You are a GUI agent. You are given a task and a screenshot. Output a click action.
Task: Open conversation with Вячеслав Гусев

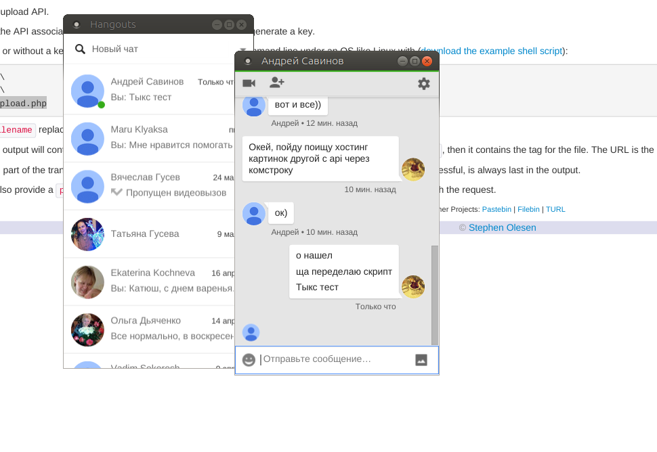pos(149,185)
